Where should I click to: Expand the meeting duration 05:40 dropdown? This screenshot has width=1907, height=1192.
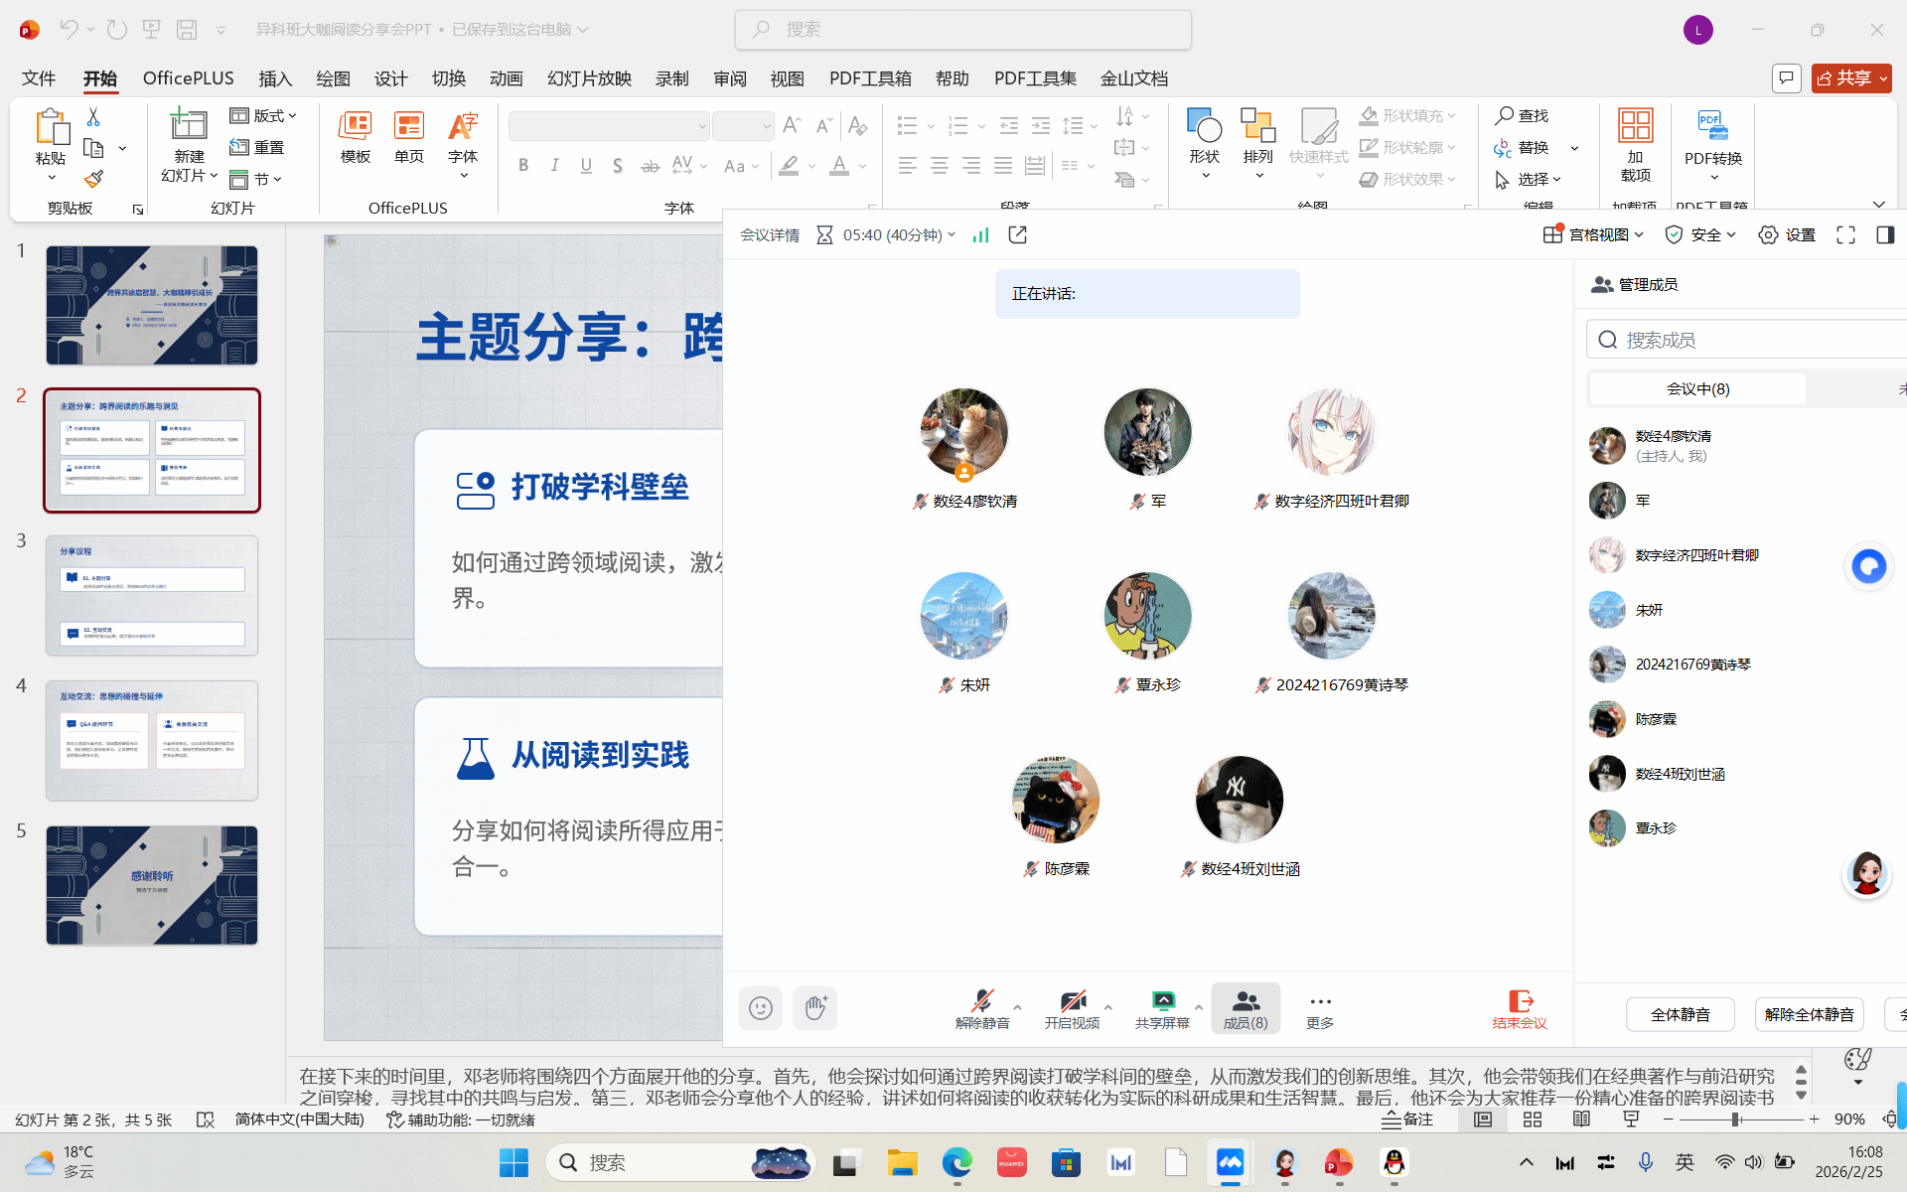tap(952, 234)
